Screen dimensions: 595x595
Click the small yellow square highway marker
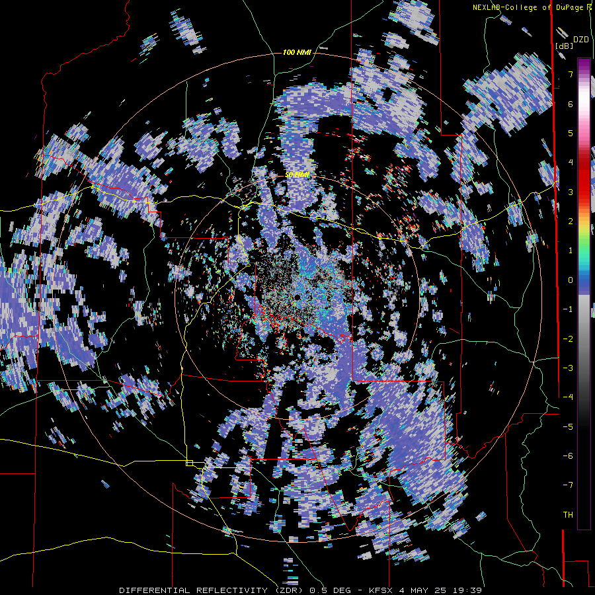pyautogui.click(x=189, y=463)
